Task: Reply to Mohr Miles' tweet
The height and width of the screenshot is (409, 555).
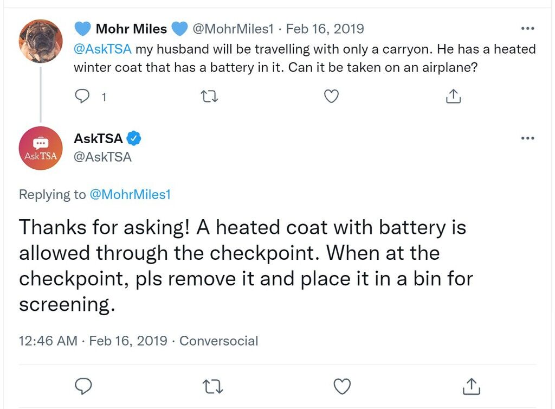Action: pos(82,96)
